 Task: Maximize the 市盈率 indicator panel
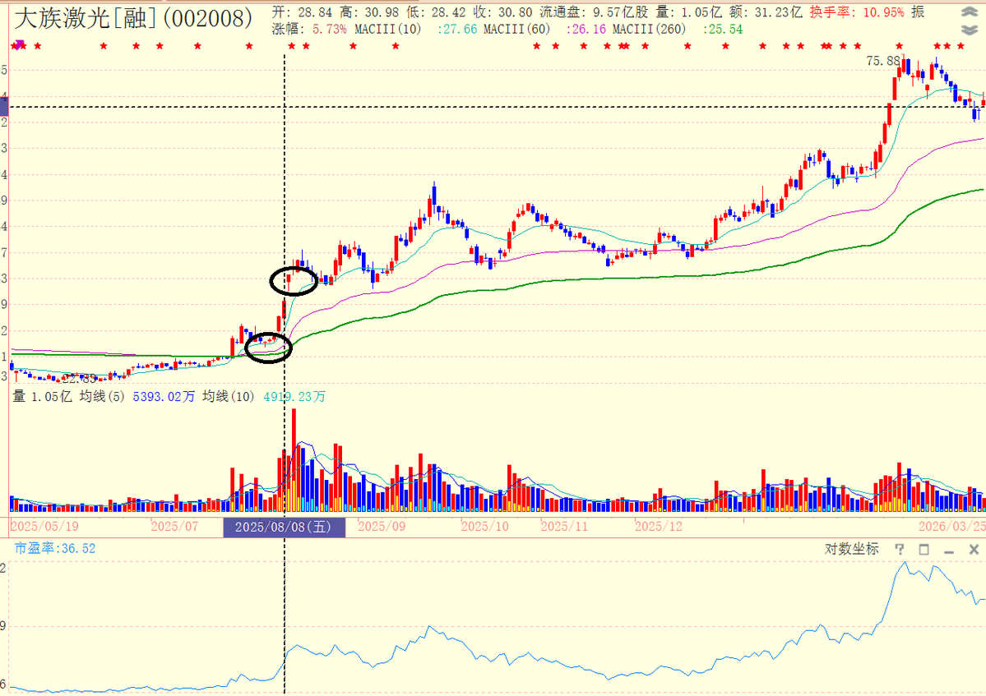tap(924, 550)
